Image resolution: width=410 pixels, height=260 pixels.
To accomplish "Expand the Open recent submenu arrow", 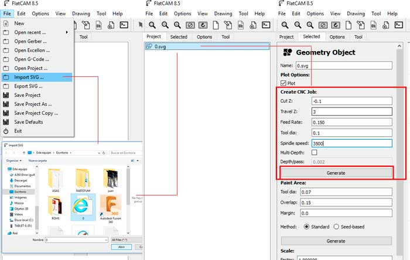I will [67, 32].
